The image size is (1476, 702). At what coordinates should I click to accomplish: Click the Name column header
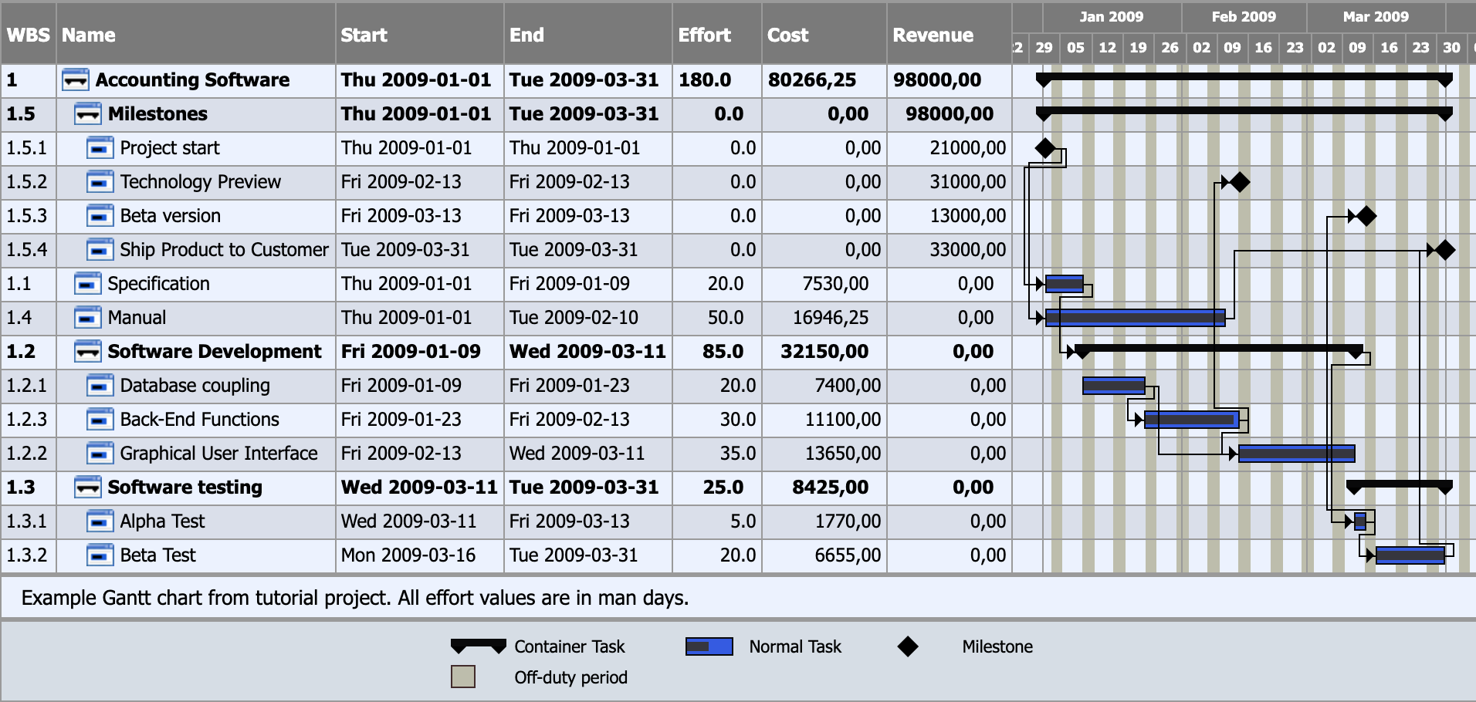coord(196,35)
